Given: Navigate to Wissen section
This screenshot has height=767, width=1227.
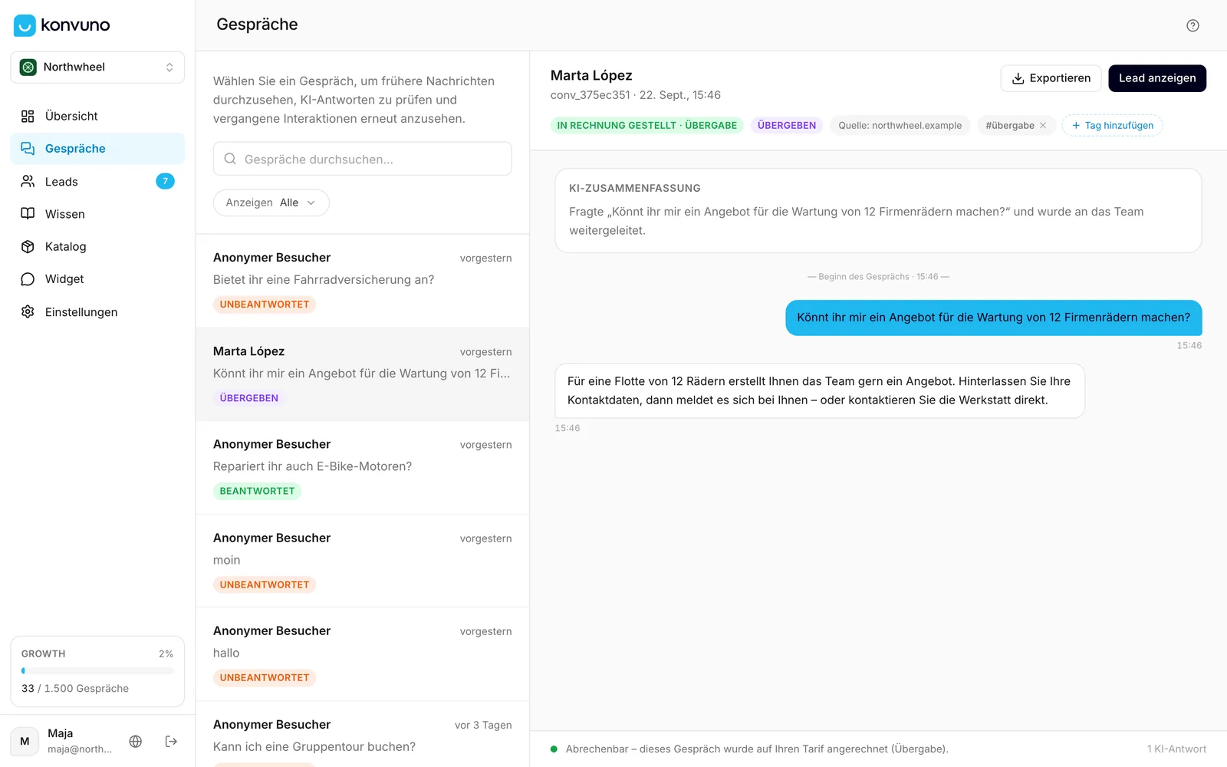Looking at the screenshot, I should [97, 214].
